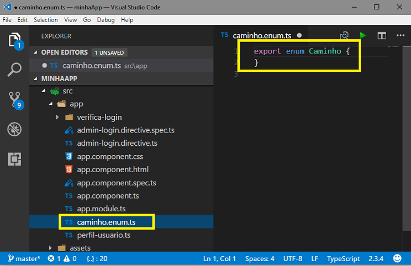
Task: Collapse the OPEN EDITORS section
Action: click(x=35, y=52)
